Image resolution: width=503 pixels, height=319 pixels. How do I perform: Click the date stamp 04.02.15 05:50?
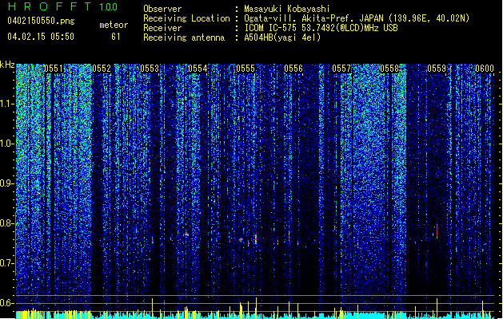pos(41,37)
